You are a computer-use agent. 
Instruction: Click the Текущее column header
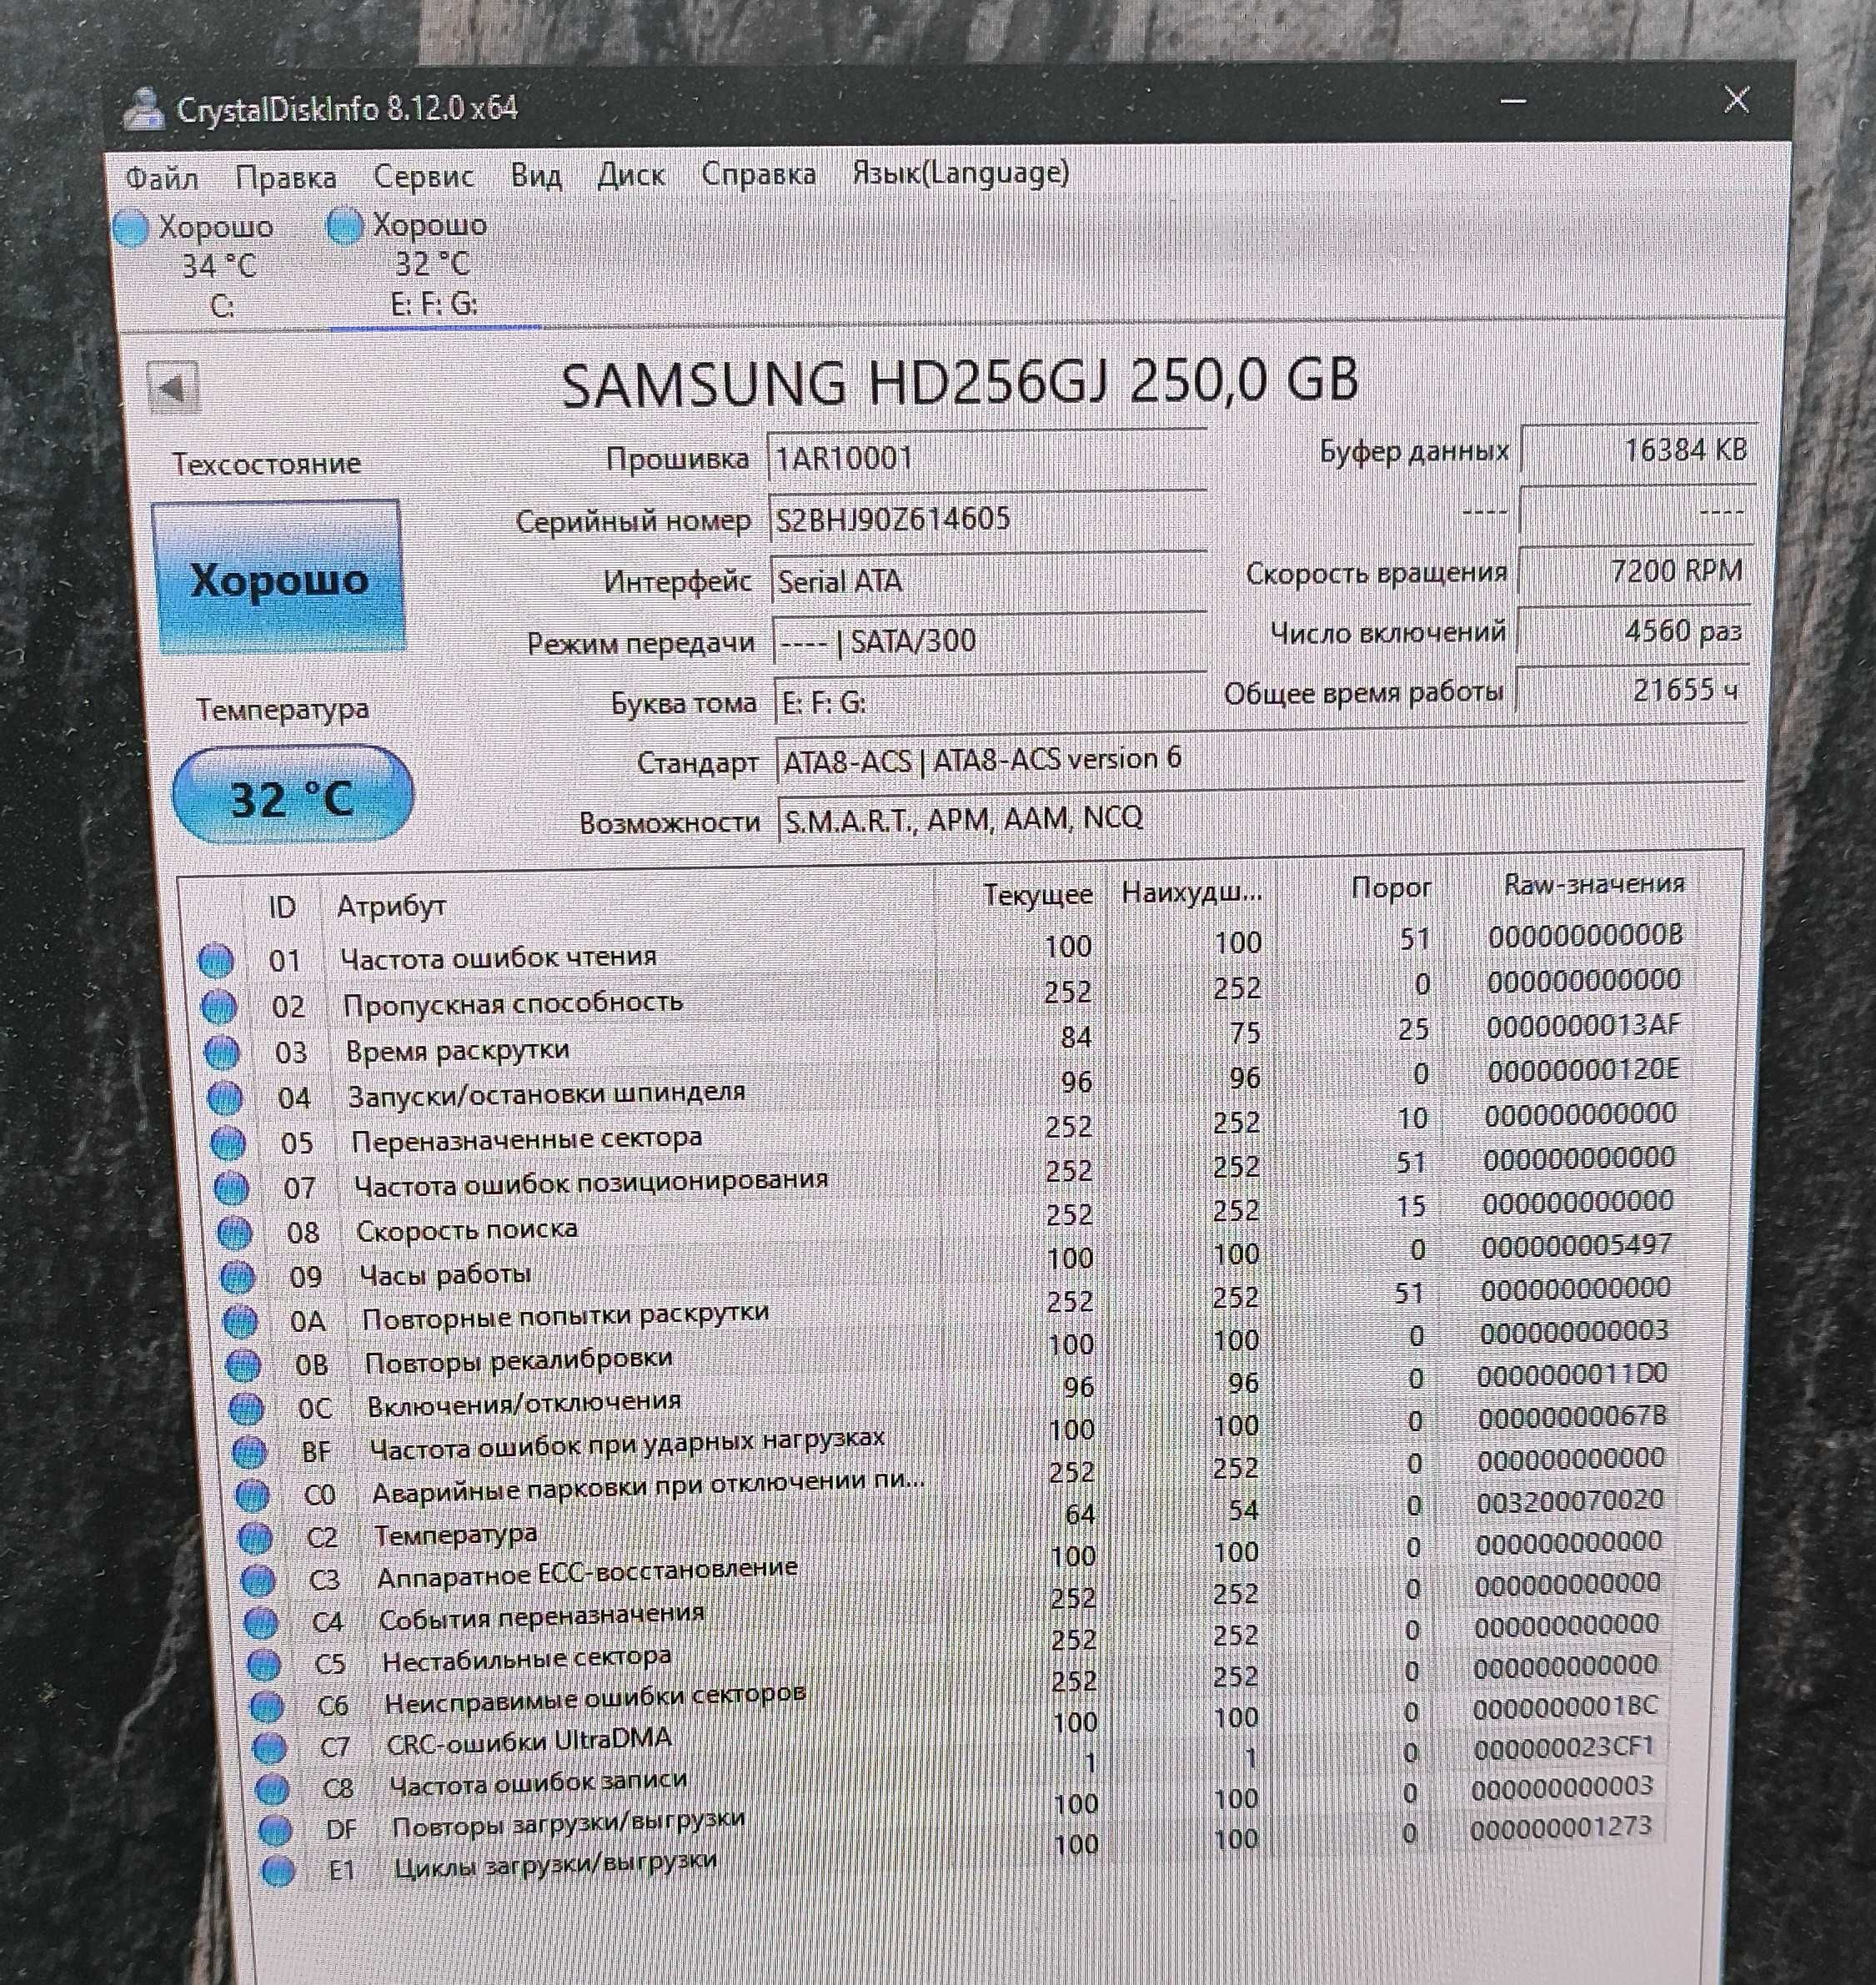[1038, 894]
